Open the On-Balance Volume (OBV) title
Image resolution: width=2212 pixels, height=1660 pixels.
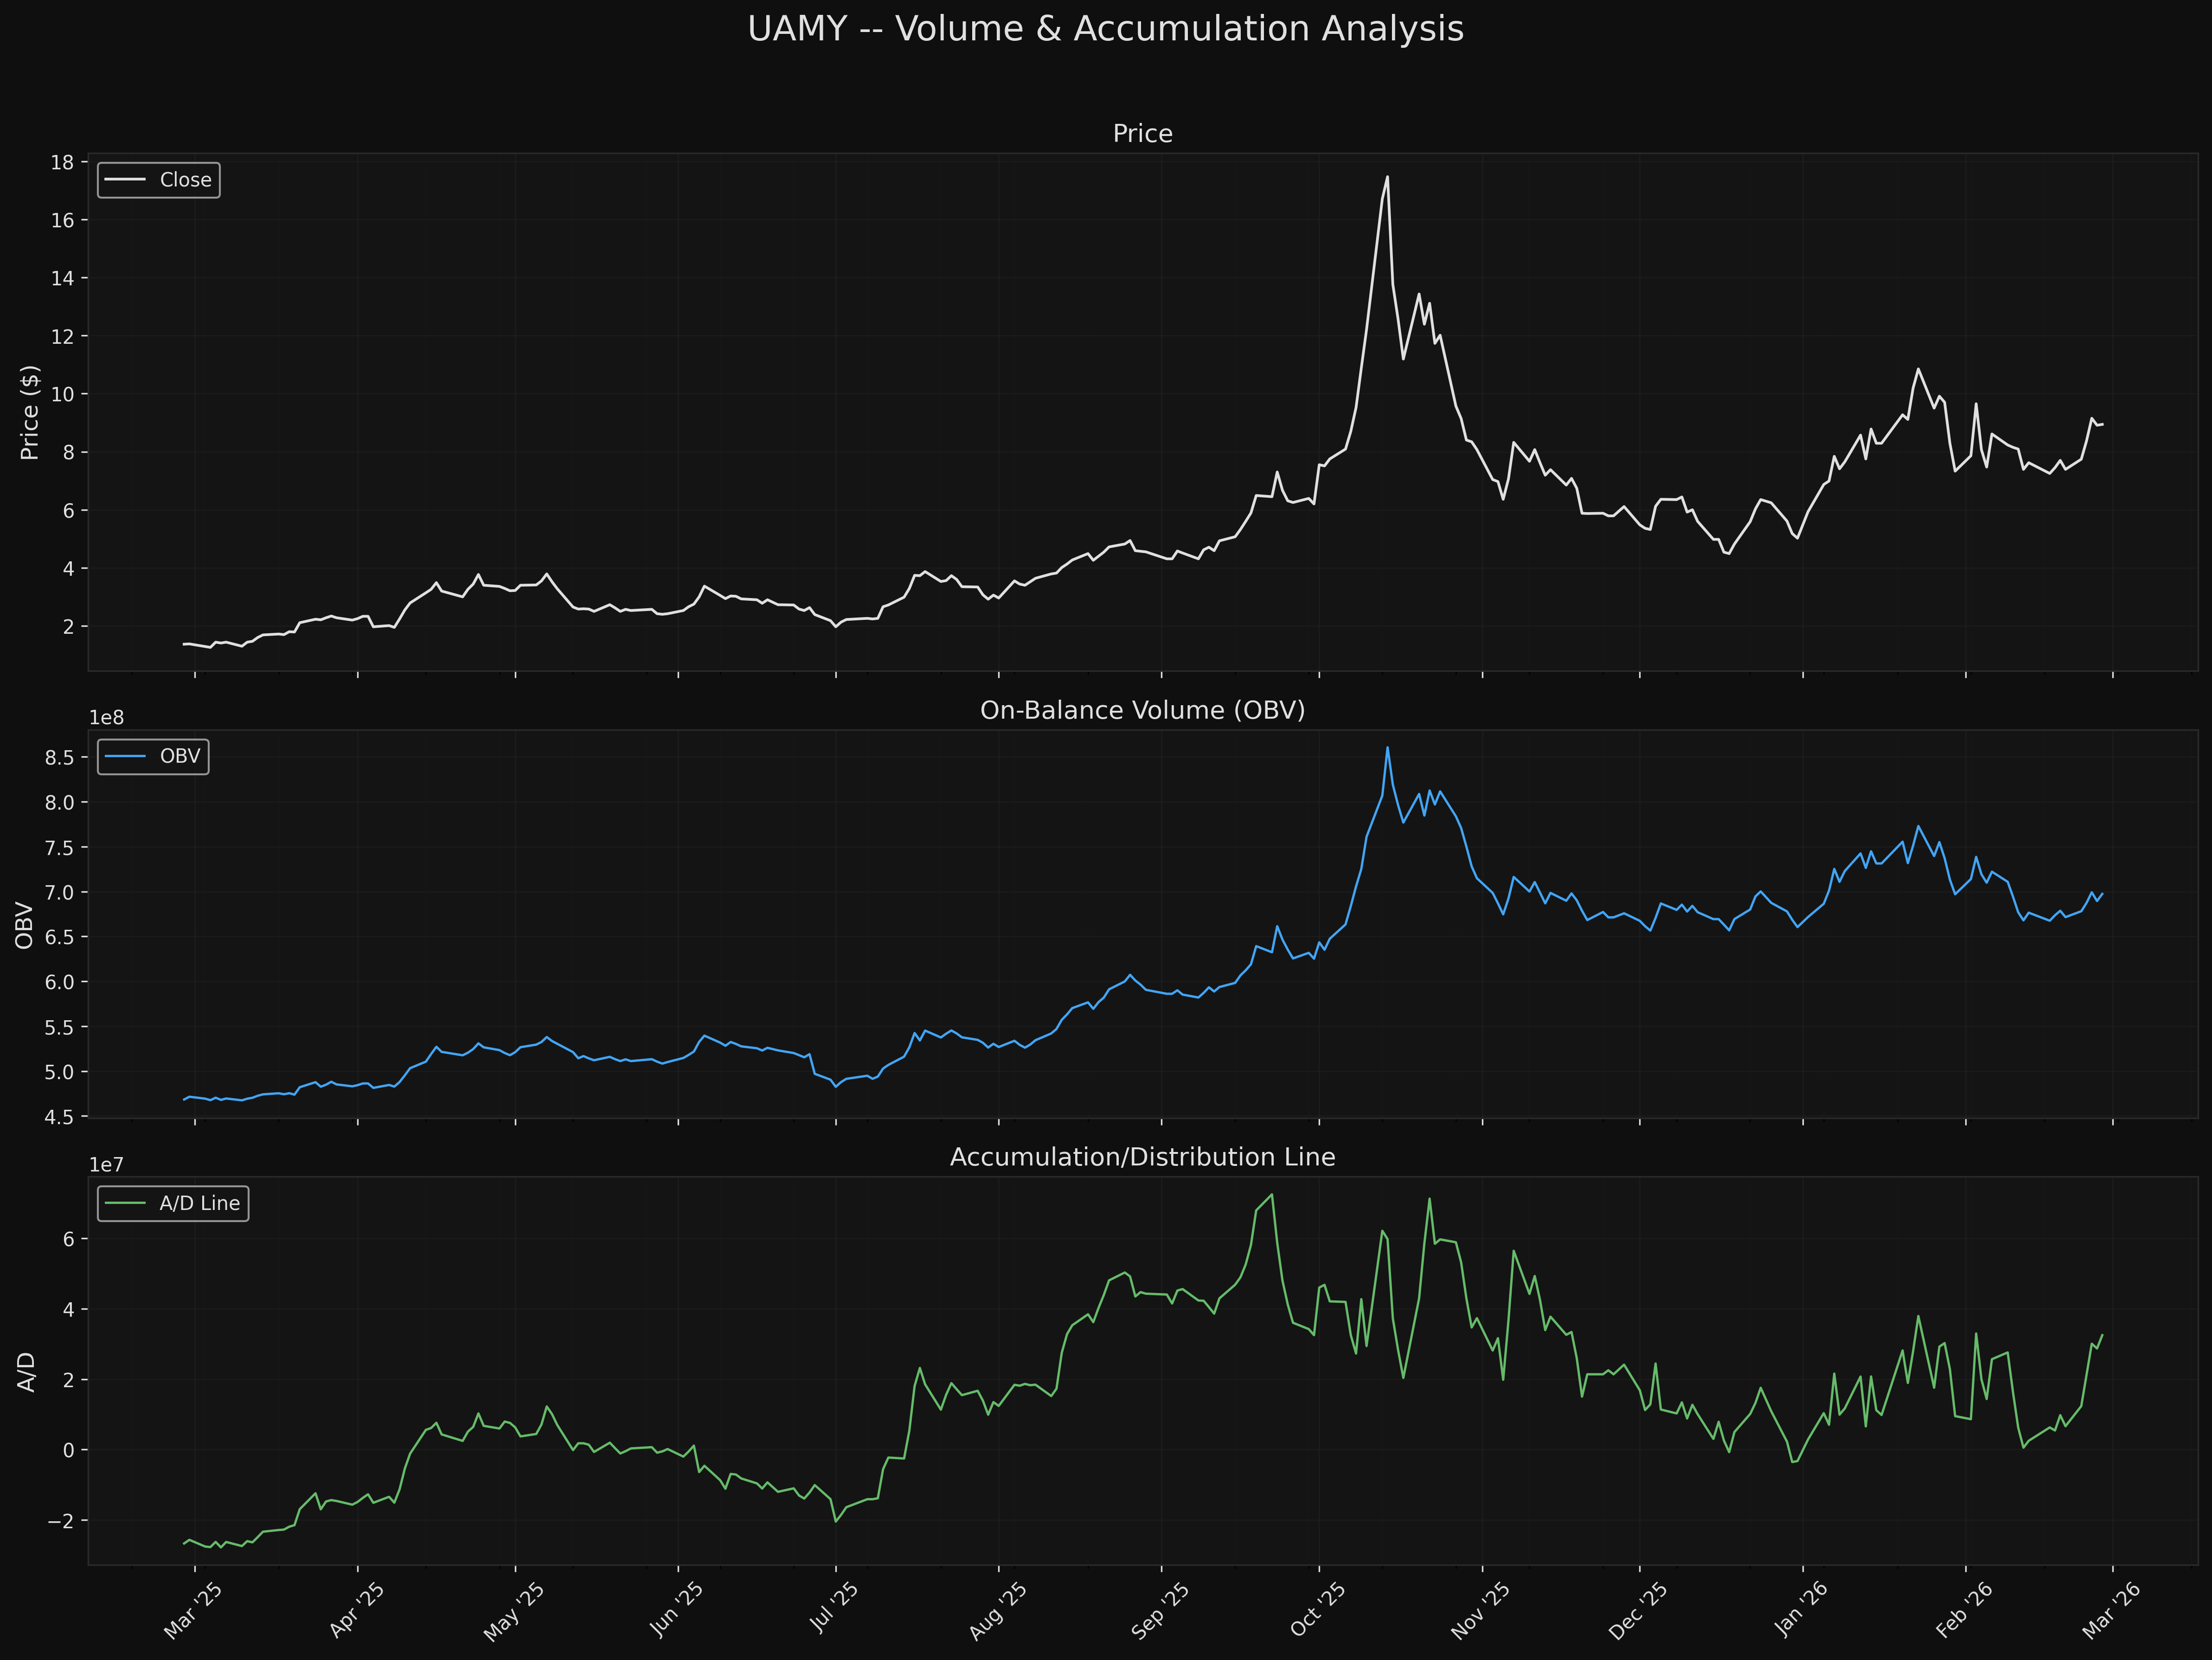point(1142,710)
